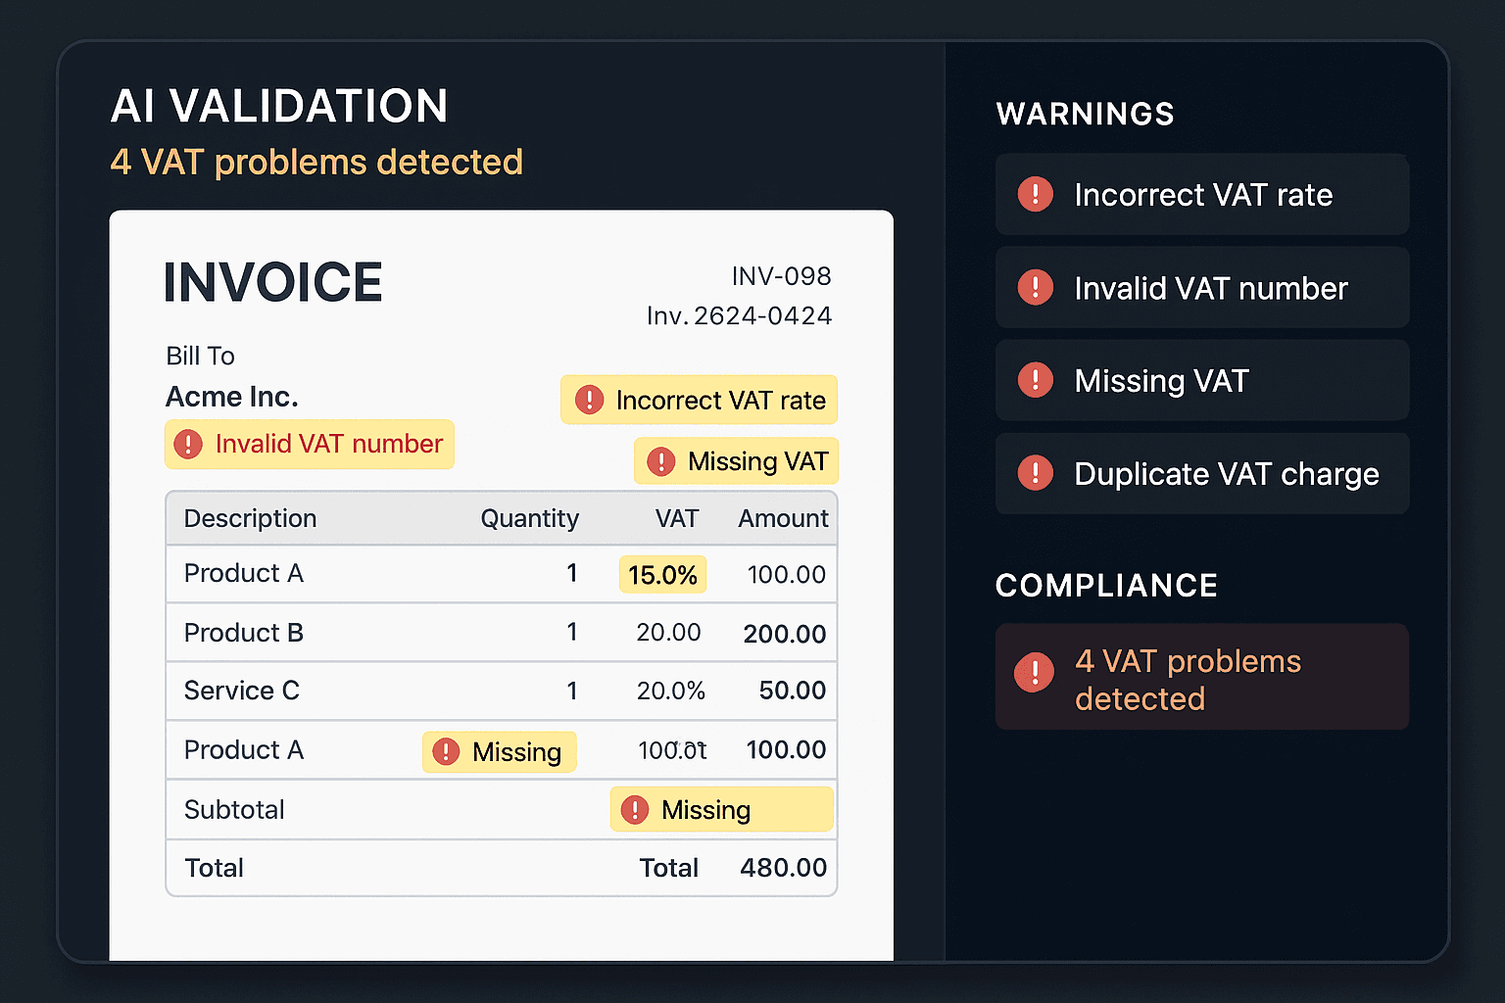
Task: Open the Incorrect VAT rate warning card
Action: (1202, 194)
